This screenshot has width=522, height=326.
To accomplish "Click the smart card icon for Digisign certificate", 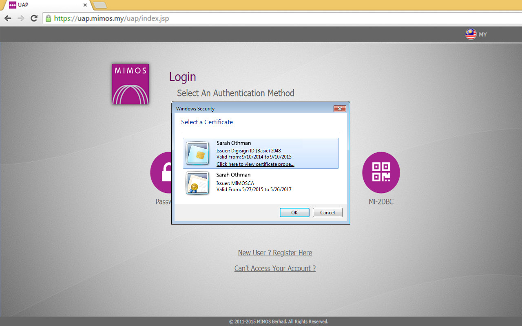I will (x=197, y=153).
